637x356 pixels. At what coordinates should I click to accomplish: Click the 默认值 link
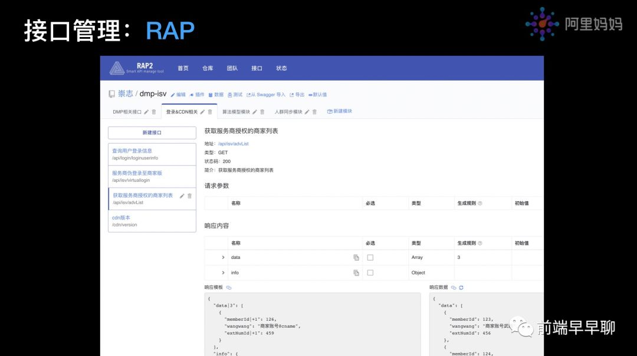click(x=318, y=95)
